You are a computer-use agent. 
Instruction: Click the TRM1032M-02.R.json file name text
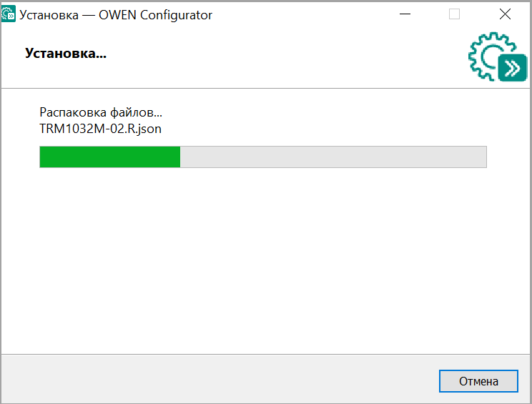click(100, 129)
